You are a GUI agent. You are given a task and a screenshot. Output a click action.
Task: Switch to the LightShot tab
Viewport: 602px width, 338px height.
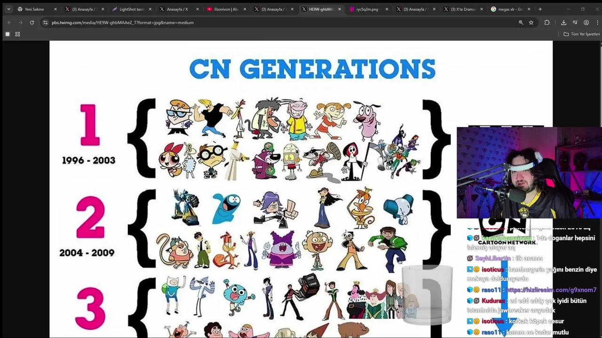click(x=132, y=9)
